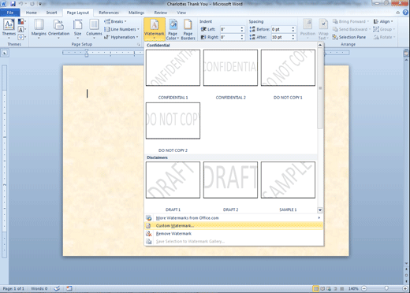Adjust Spacing After stepper arrows

point(293,37)
